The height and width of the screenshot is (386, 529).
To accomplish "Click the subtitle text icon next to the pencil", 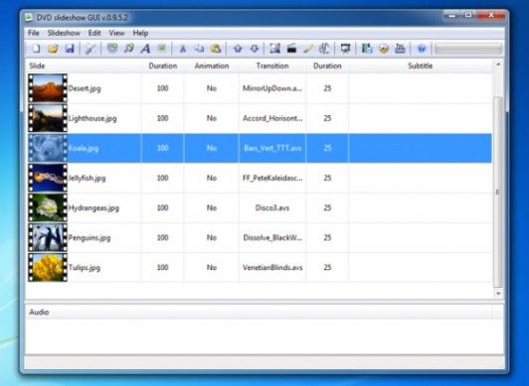I will tap(324, 49).
